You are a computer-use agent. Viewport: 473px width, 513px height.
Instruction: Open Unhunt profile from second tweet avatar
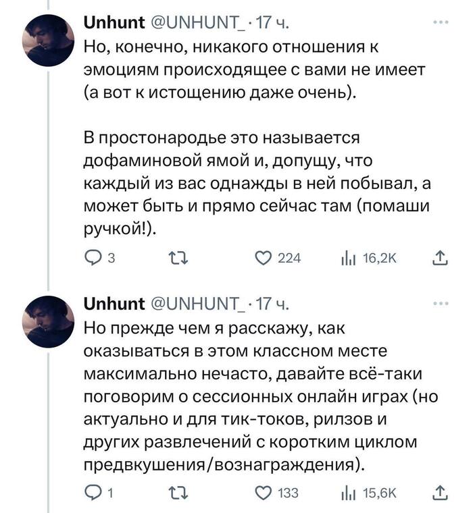click(48, 322)
